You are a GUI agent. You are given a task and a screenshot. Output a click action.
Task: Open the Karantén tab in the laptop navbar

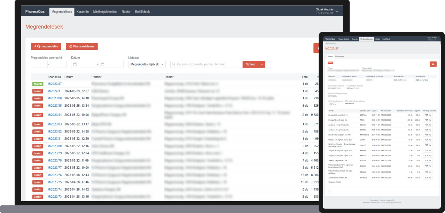click(83, 12)
